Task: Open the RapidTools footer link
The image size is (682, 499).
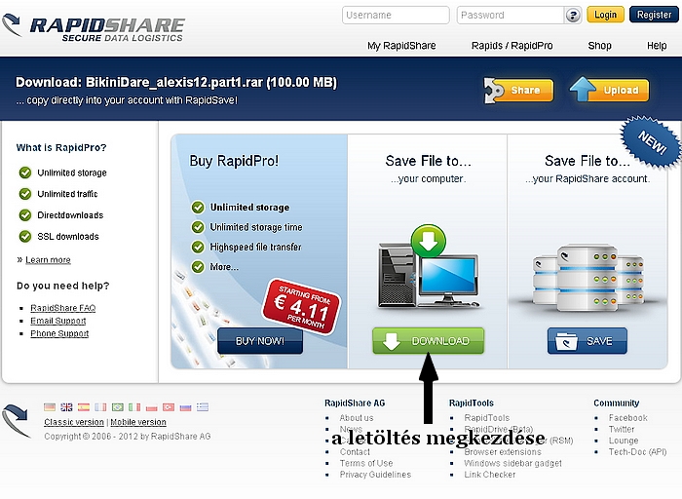Action: (487, 418)
